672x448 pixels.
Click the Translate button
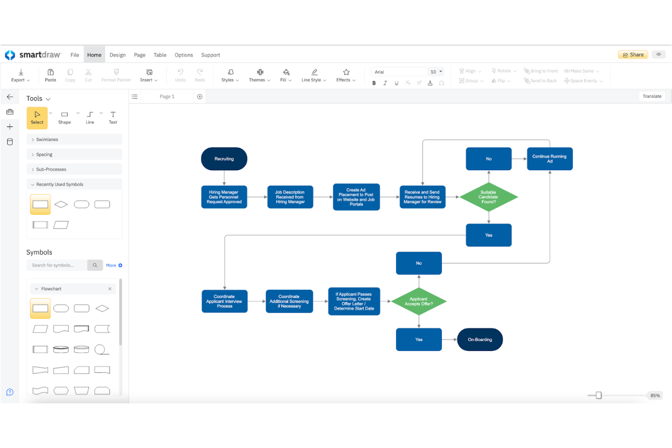(x=652, y=96)
